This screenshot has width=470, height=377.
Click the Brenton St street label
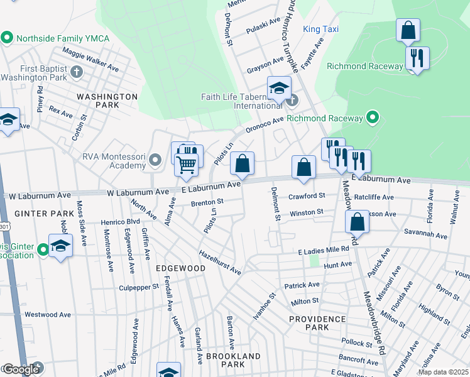[x=207, y=202]
